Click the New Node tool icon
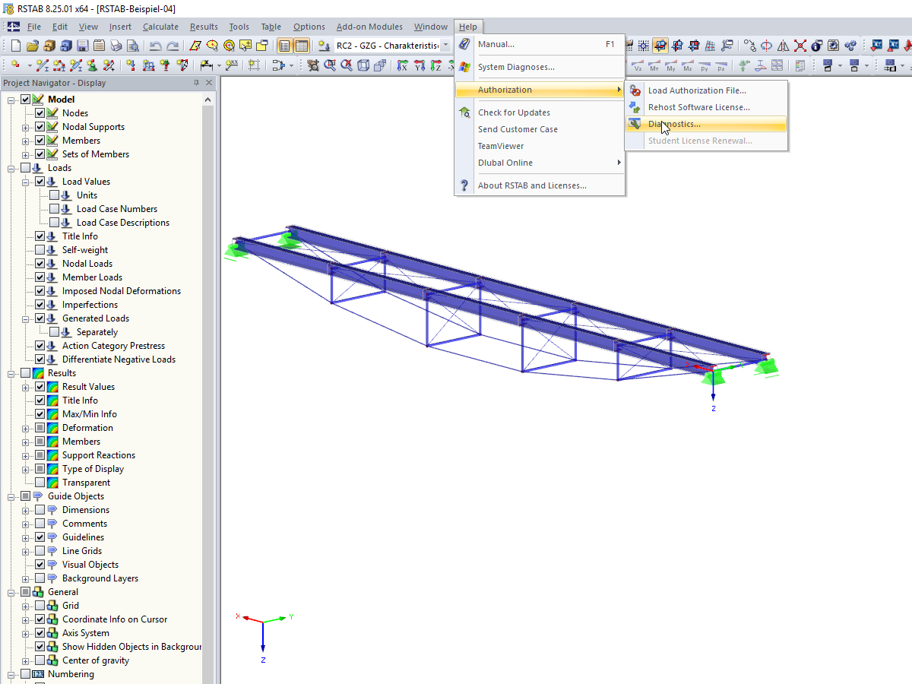The height and width of the screenshot is (684, 912). (x=15, y=65)
